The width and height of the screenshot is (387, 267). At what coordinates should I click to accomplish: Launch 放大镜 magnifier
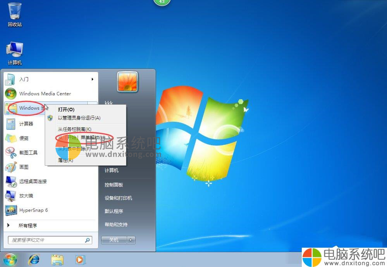click(51, 196)
